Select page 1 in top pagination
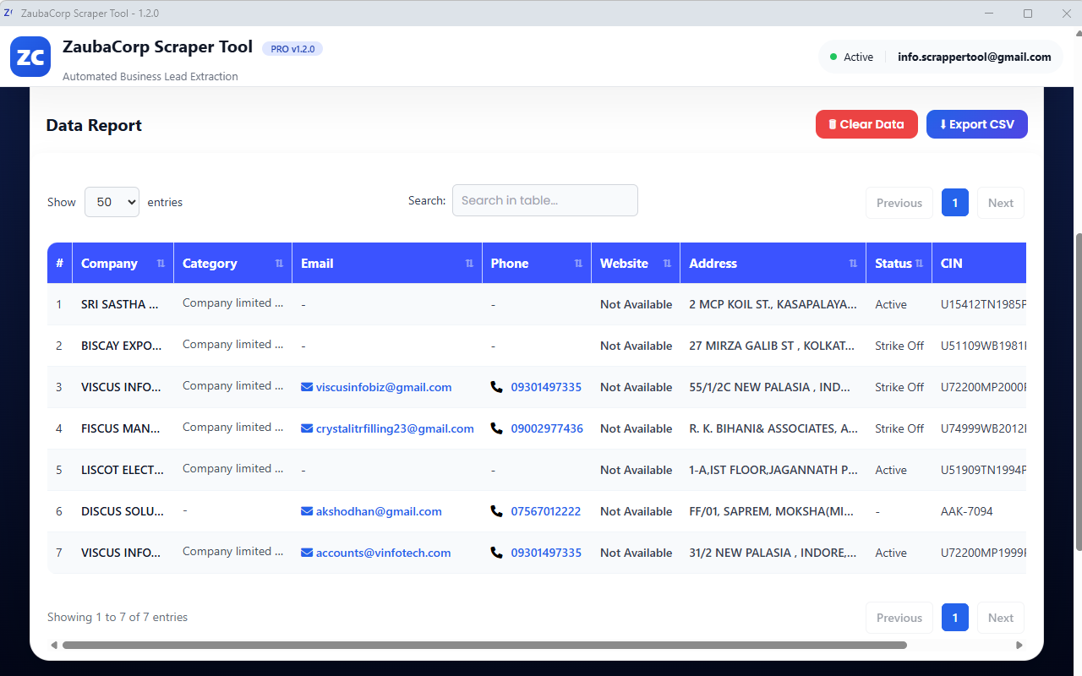This screenshot has width=1082, height=676. tap(955, 203)
